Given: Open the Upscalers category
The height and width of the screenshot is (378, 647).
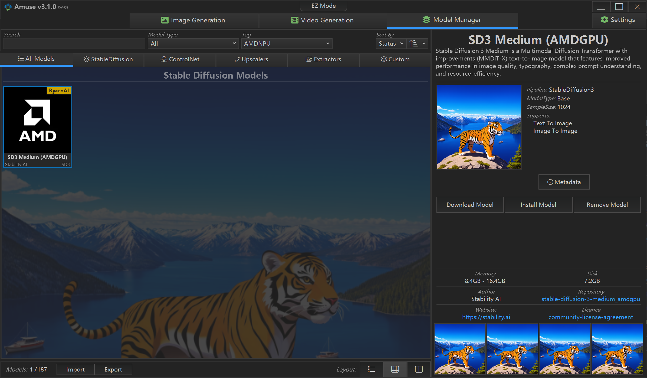Looking at the screenshot, I should coord(251,59).
